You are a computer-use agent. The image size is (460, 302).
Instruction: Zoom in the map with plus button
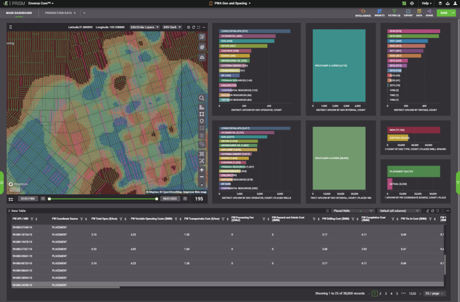click(202, 170)
